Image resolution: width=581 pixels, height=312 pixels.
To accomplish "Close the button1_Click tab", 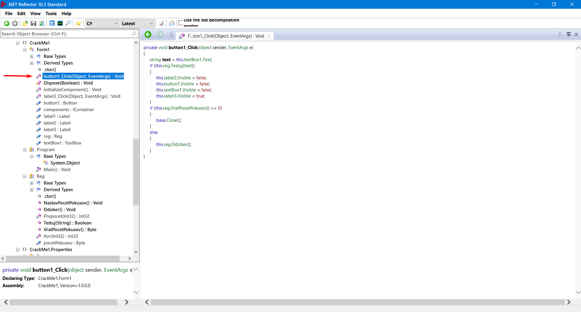I will [269, 36].
